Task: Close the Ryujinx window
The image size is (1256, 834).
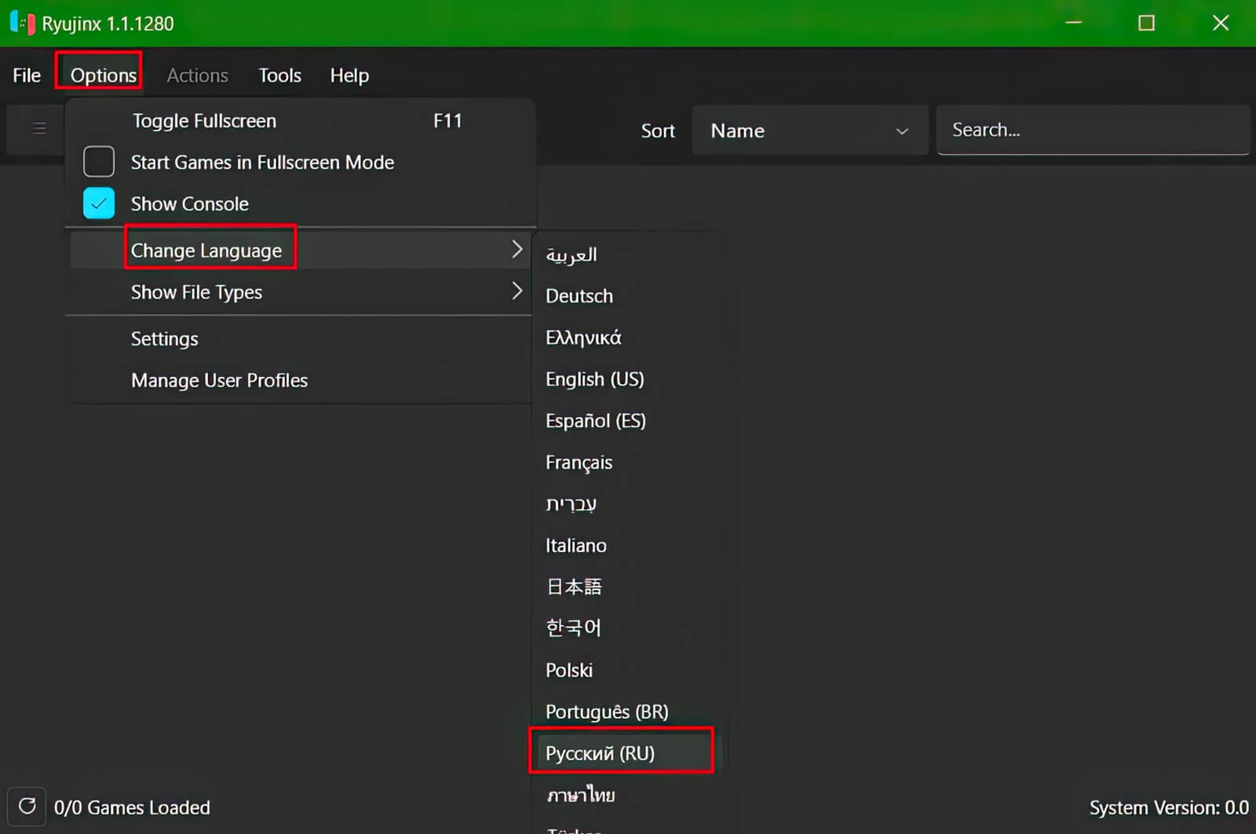Action: [x=1220, y=24]
